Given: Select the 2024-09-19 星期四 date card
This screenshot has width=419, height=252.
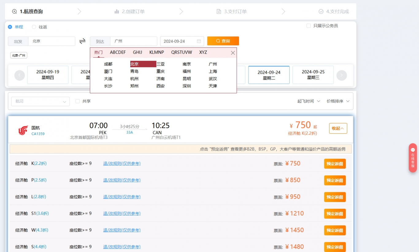Looking at the screenshot, I should coord(48,75).
